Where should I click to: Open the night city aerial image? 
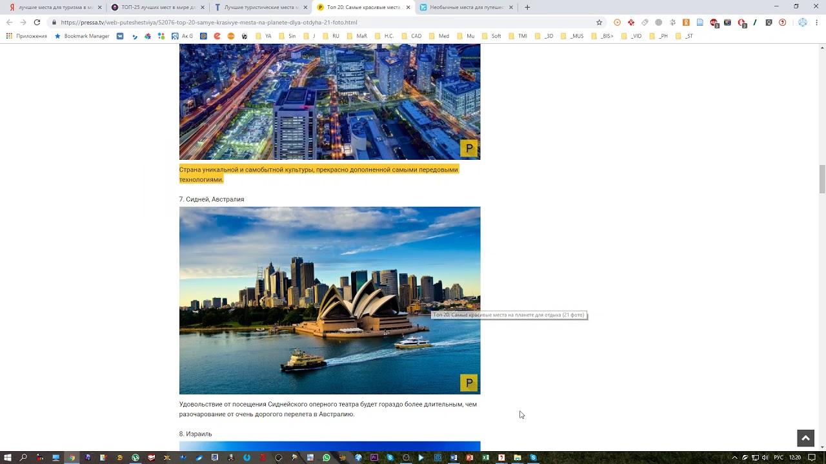330,102
